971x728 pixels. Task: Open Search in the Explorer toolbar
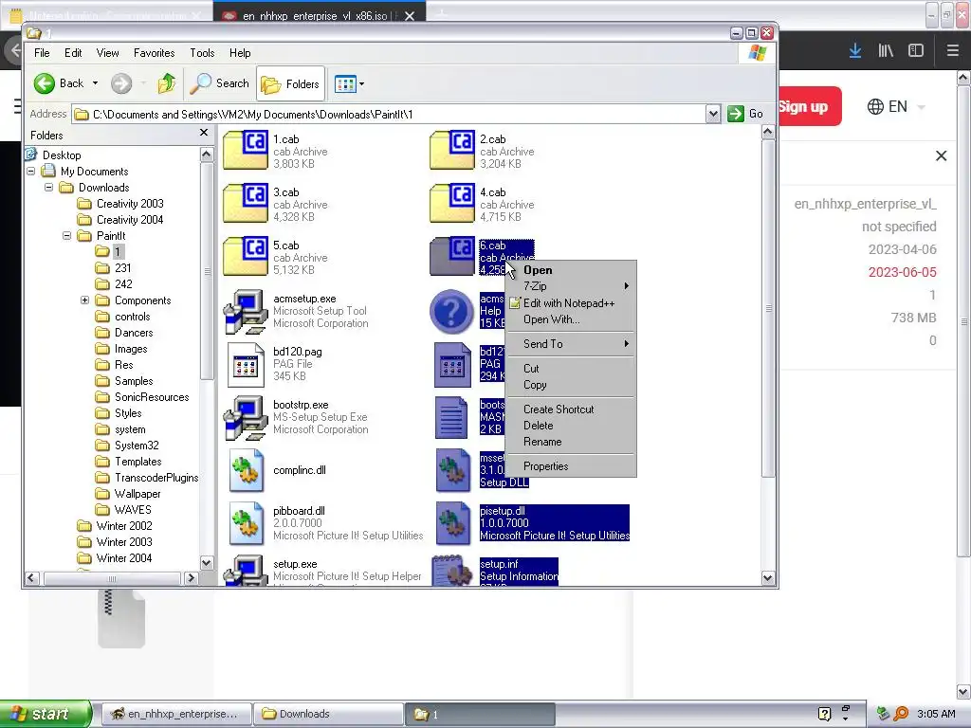click(219, 83)
